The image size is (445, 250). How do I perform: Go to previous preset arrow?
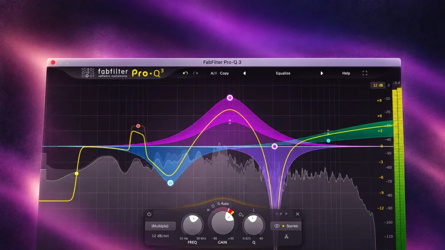[x=244, y=73]
